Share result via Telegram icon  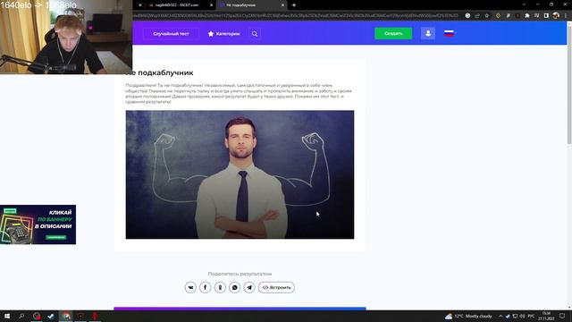pyautogui.click(x=249, y=287)
